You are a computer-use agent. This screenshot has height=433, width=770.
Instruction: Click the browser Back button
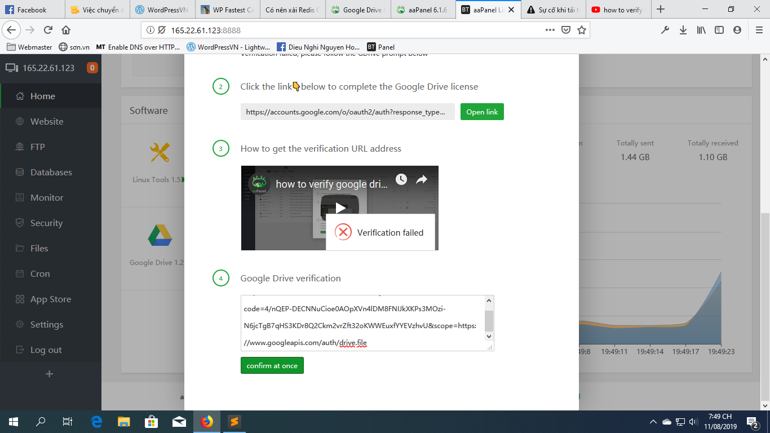[12, 30]
